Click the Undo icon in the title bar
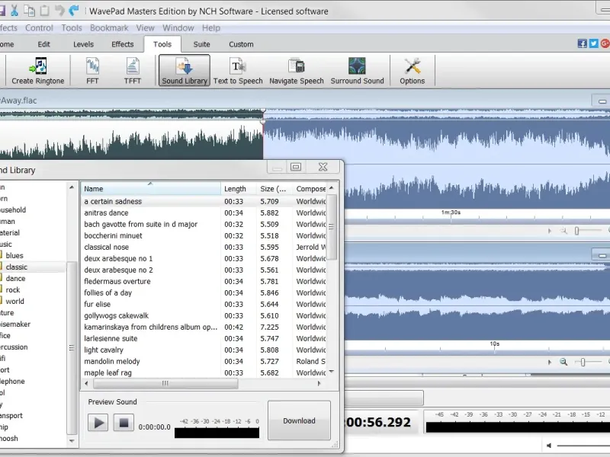610x457 pixels. pyautogui.click(x=59, y=11)
